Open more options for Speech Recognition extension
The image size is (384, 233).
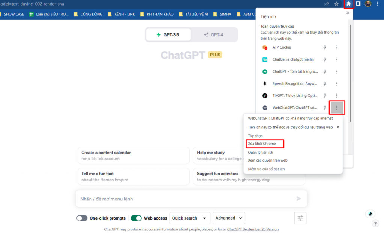[x=337, y=83]
